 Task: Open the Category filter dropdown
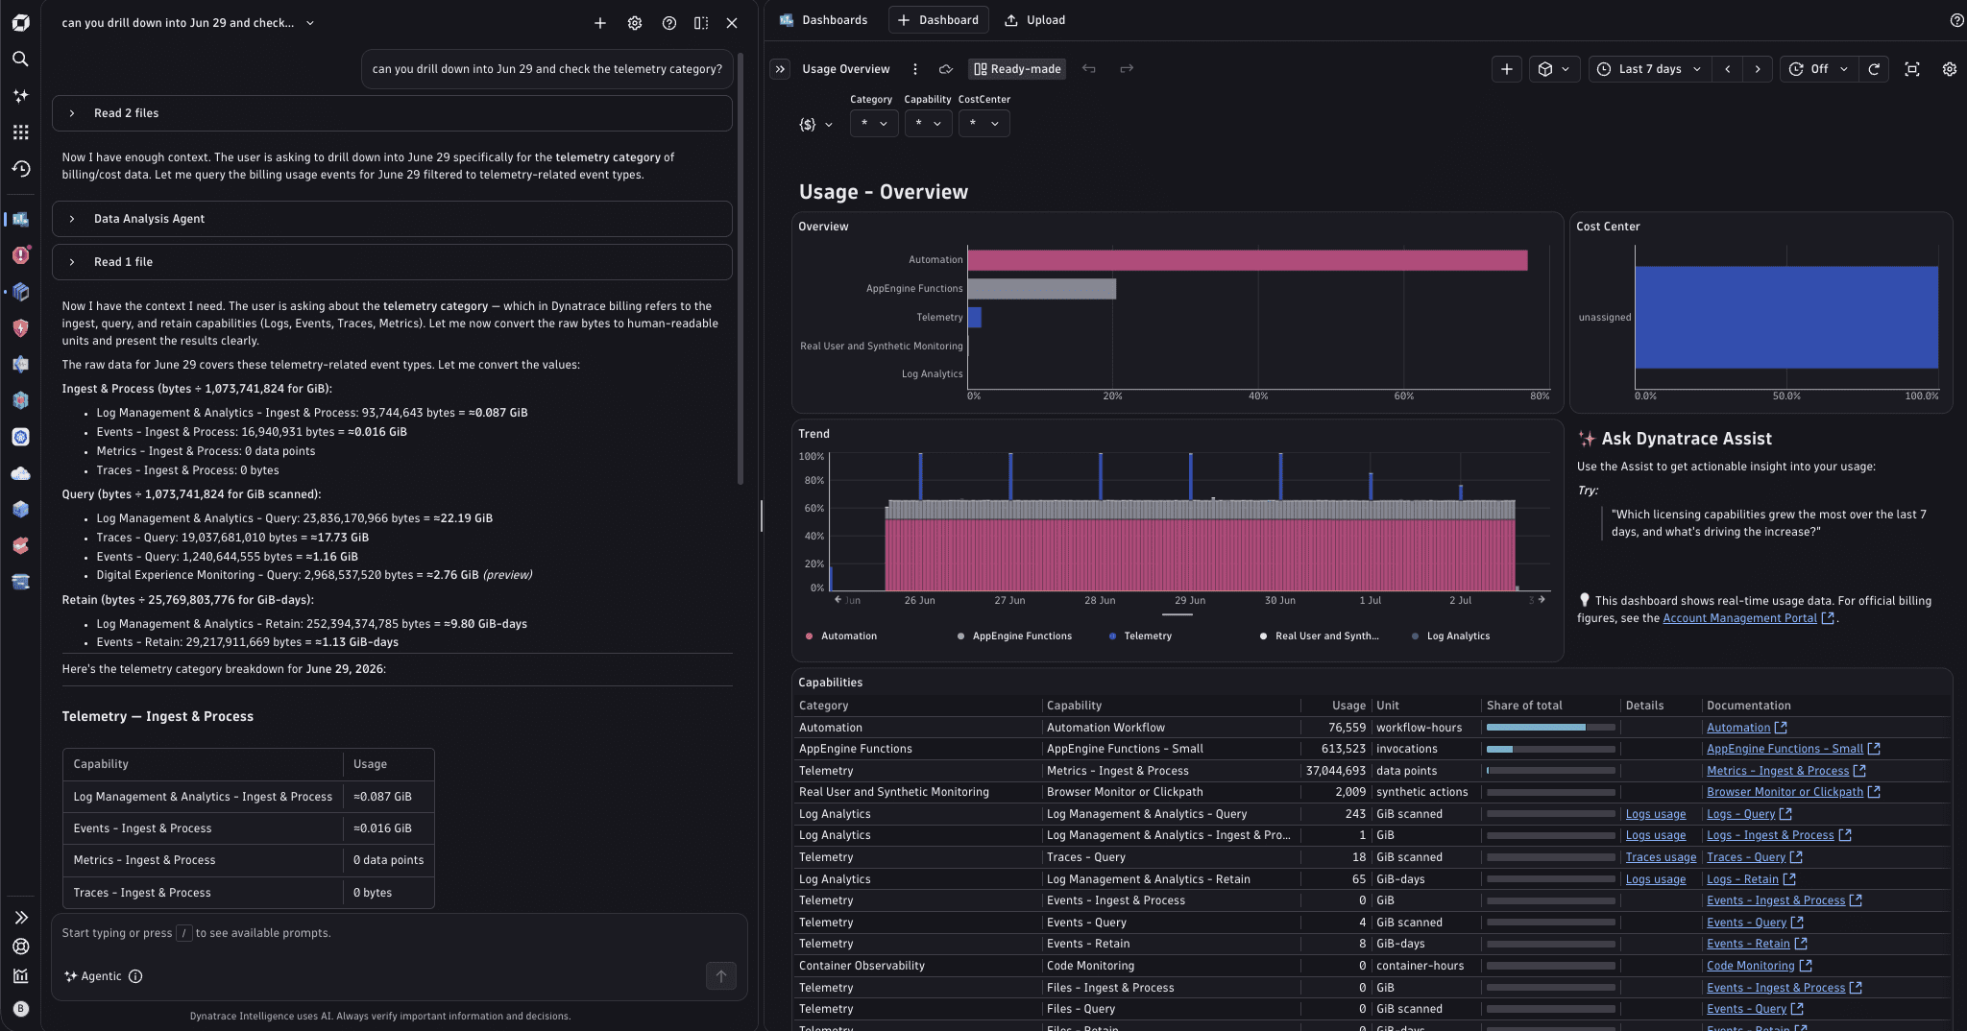pyautogui.click(x=874, y=124)
